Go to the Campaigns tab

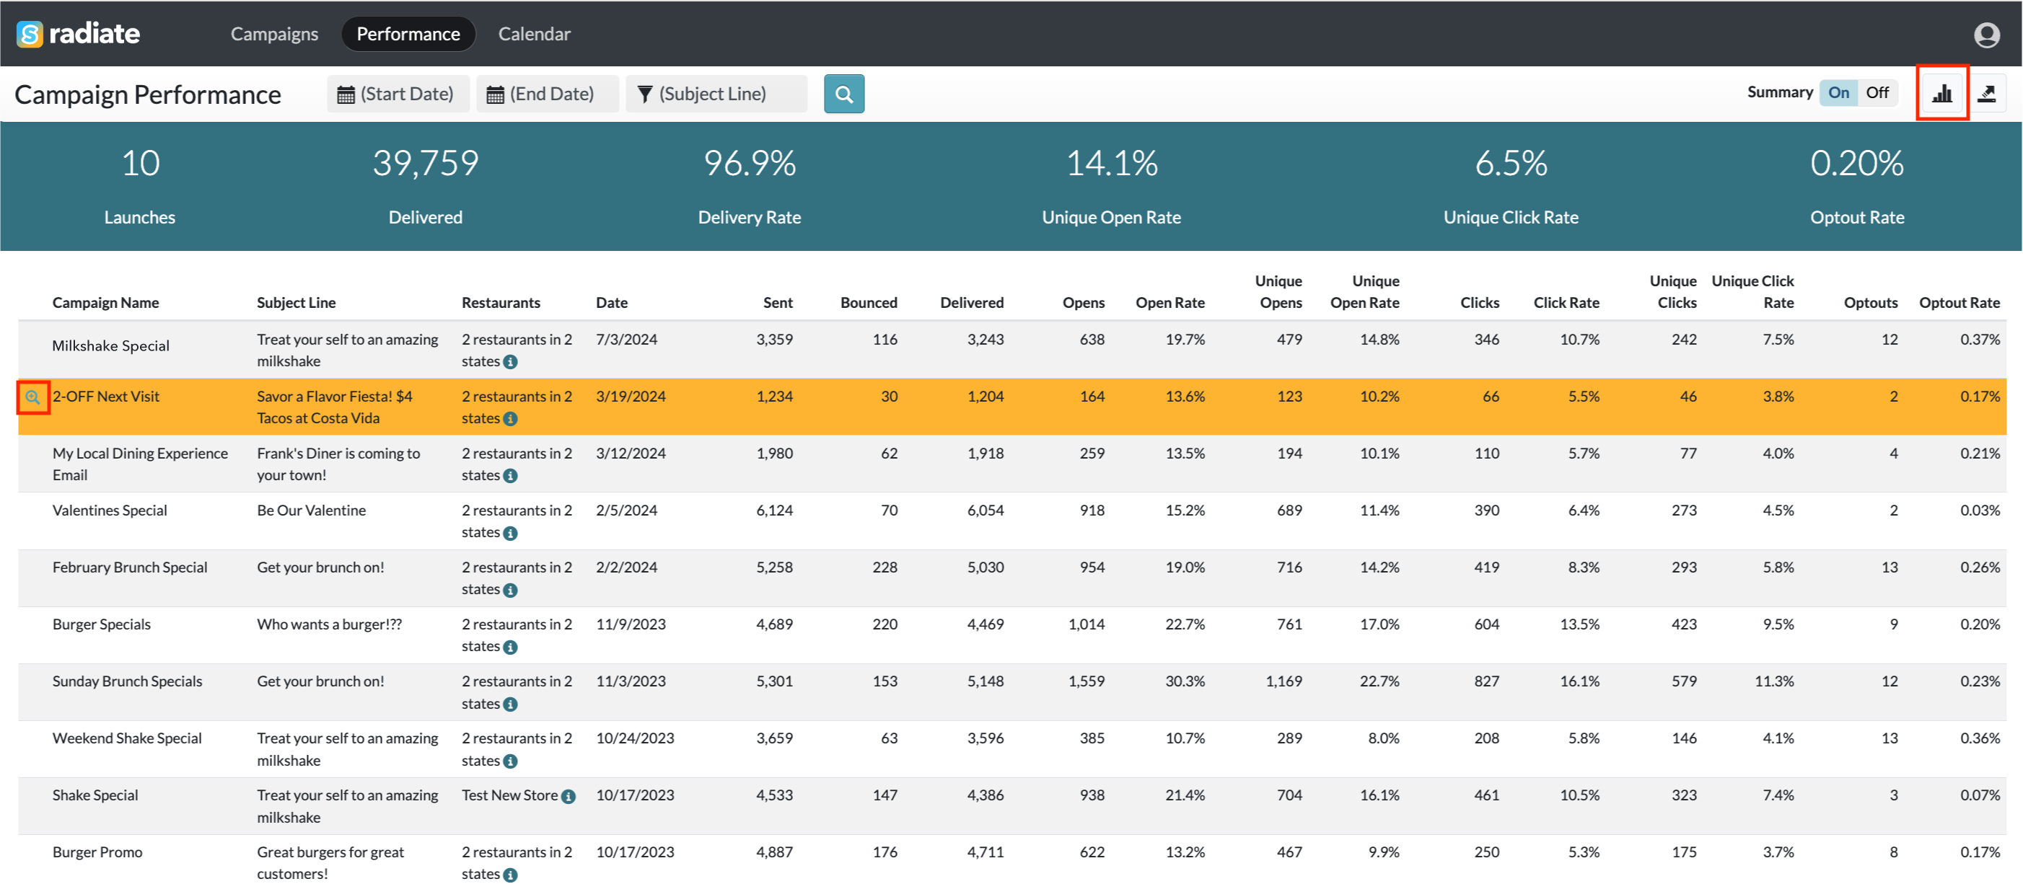pos(274,34)
